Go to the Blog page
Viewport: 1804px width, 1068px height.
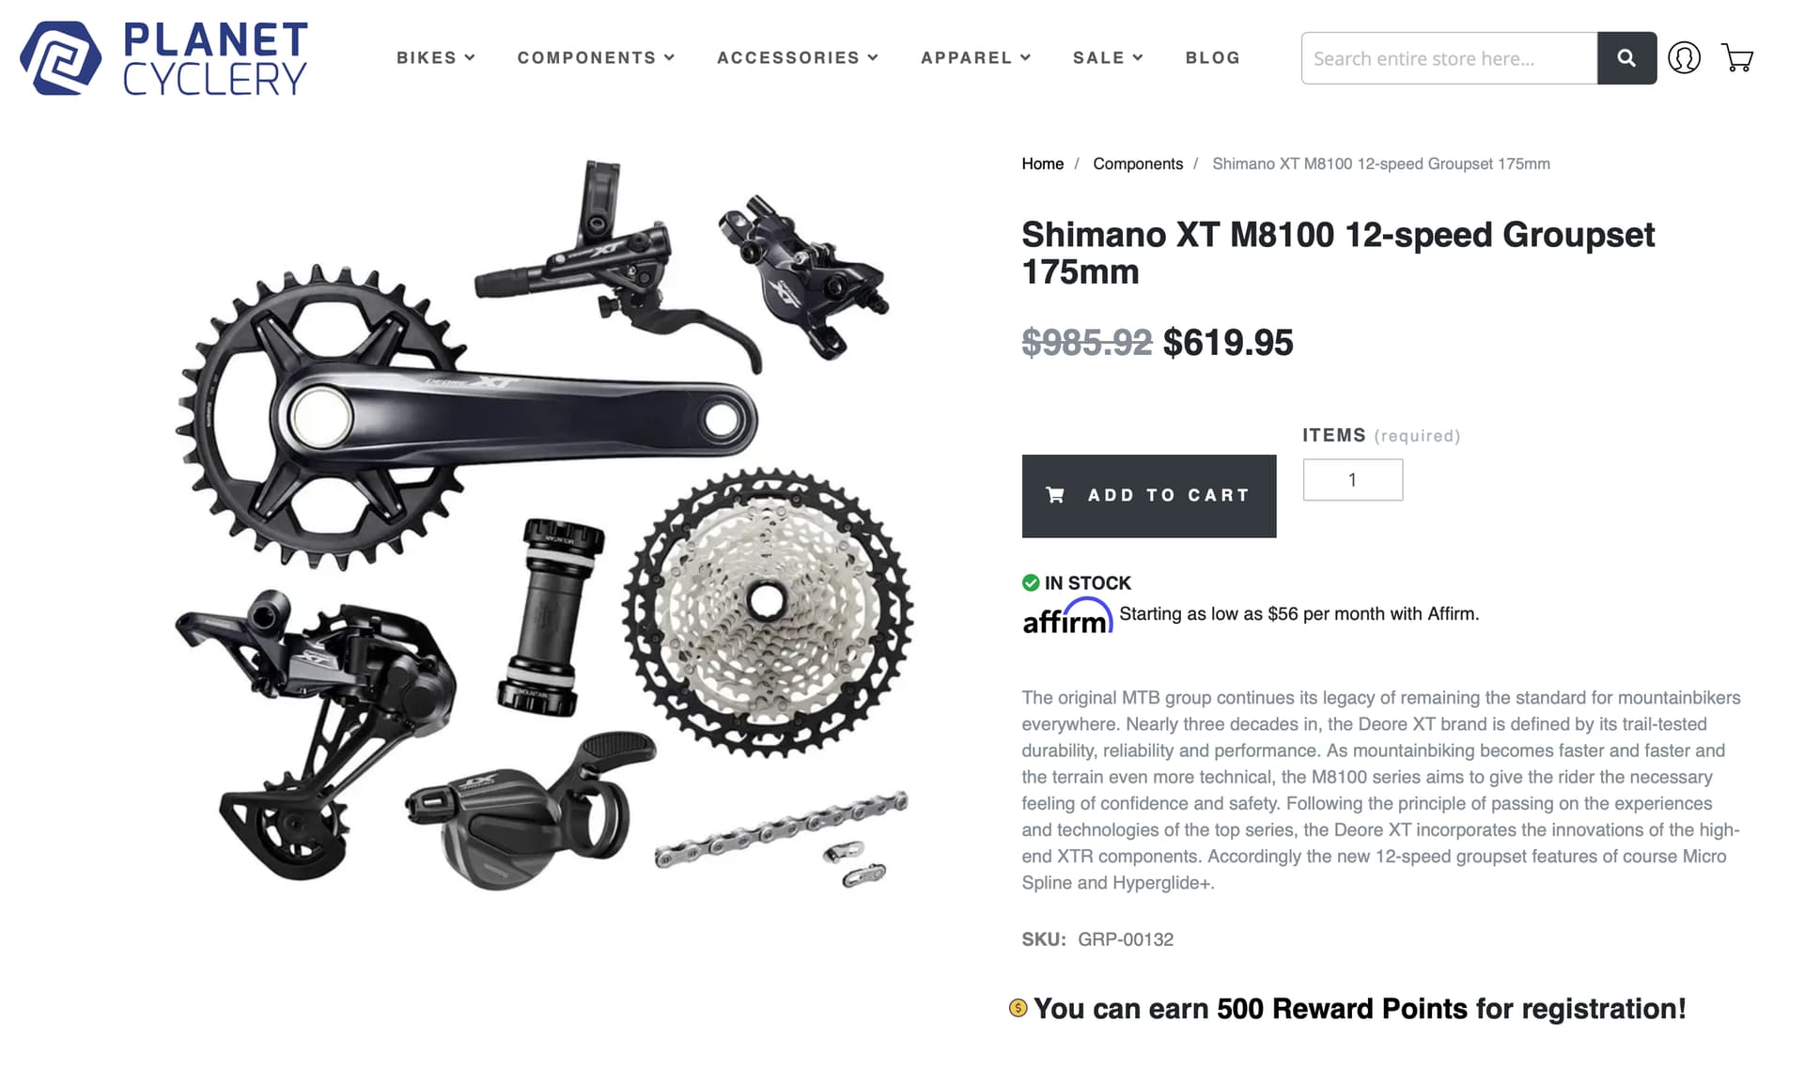pos(1212,58)
